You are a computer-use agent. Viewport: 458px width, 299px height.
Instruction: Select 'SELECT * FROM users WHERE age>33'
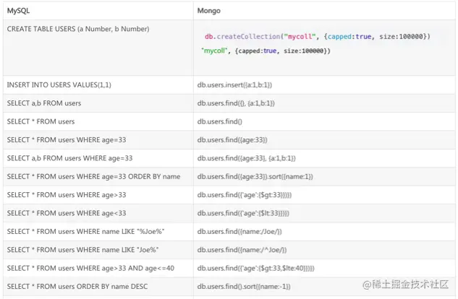tap(98, 195)
